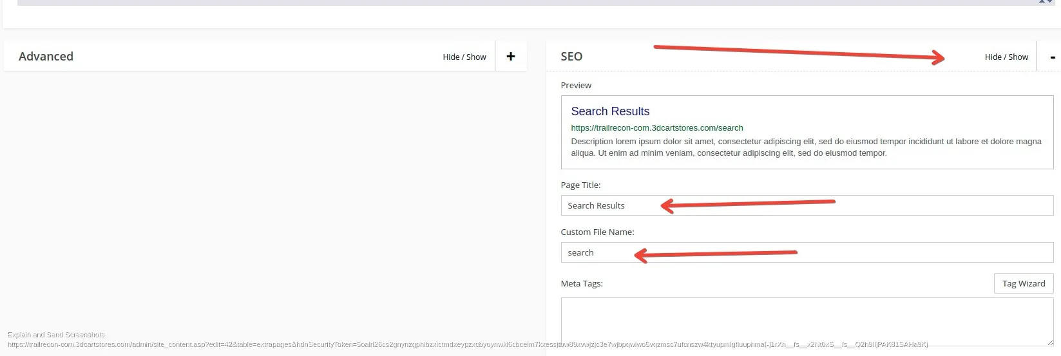Click the preview description lorem ipsum text
This screenshot has width=1061, height=356.
point(805,147)
